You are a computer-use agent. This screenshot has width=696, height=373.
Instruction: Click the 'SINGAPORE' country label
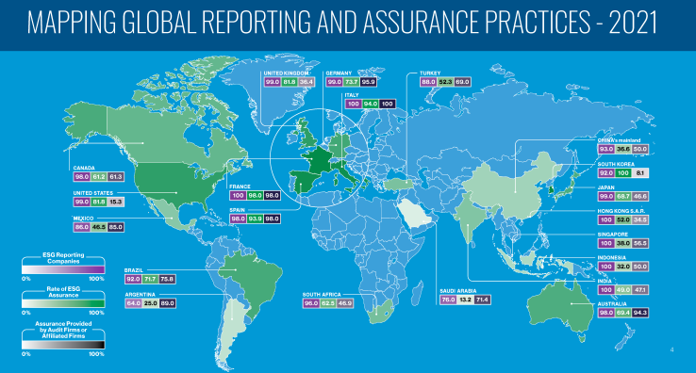[613, 235]
